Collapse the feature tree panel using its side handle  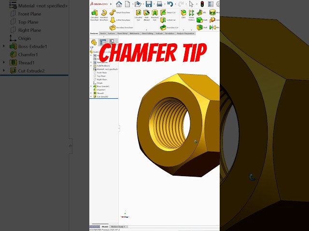pyautogui.click(x=119, y=128)
